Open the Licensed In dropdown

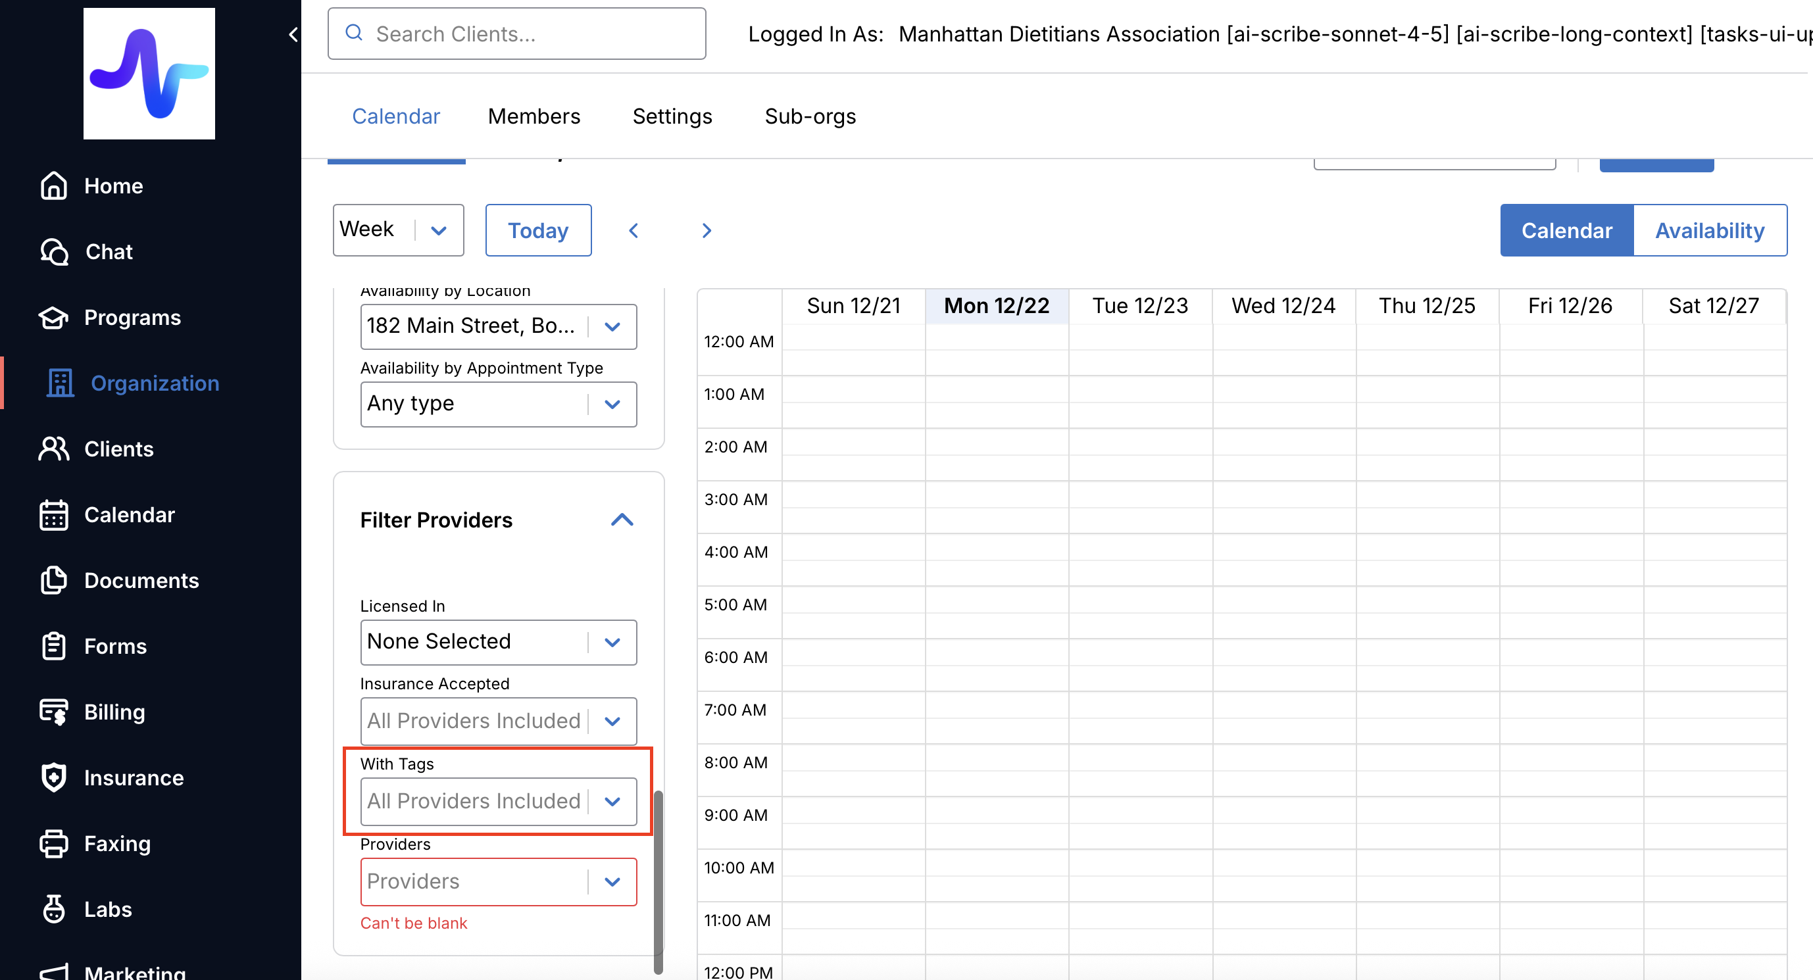point(498,642)
